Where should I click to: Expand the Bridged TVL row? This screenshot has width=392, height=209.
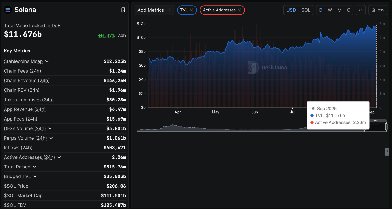(35, 177)
